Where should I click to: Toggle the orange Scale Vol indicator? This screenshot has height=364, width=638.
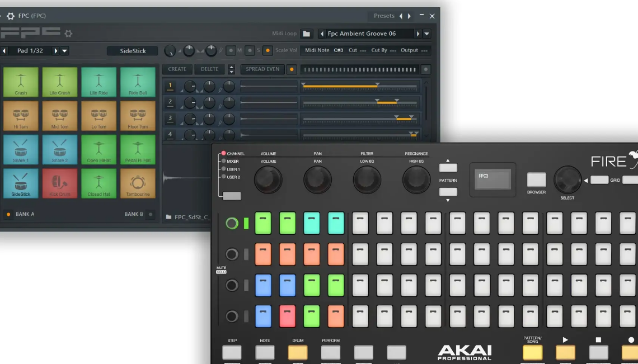(268, 50)
